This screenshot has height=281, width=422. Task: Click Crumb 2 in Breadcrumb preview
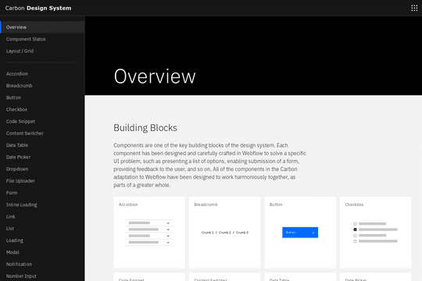click(x=225, y=233)
